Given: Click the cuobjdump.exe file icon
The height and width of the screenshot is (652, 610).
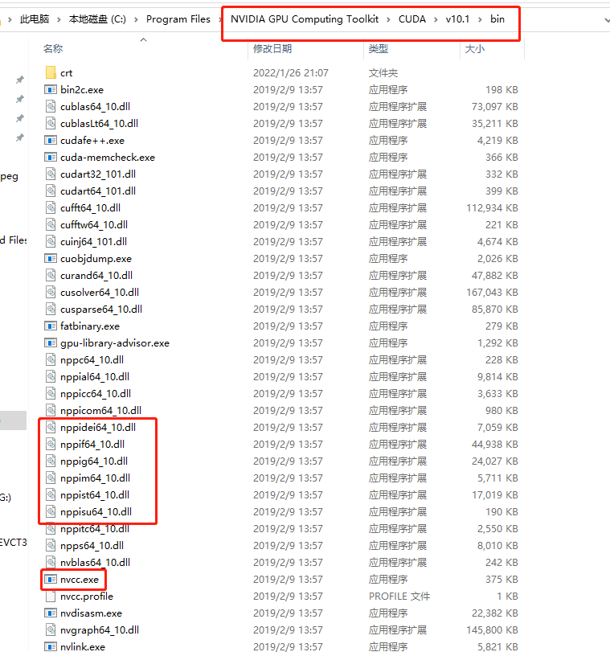Looking at the screenshot, I should pos(51,259).
